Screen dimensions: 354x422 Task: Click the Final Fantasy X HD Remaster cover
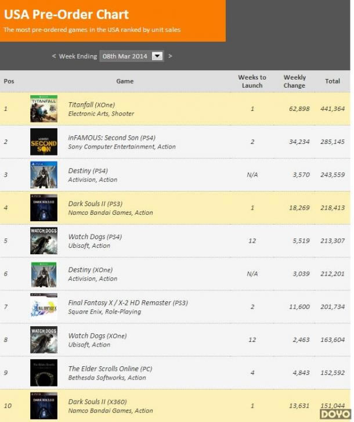coord(44,307)
